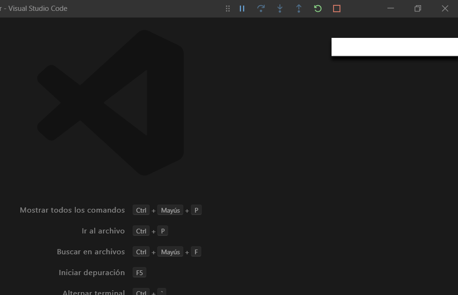Click the Ctrl badge beside 'Ir al archivo'

(x=141, y=231)
